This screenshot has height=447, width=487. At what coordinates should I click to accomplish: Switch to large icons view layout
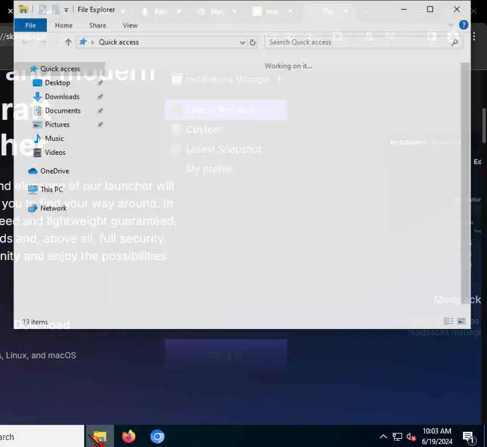461,321
